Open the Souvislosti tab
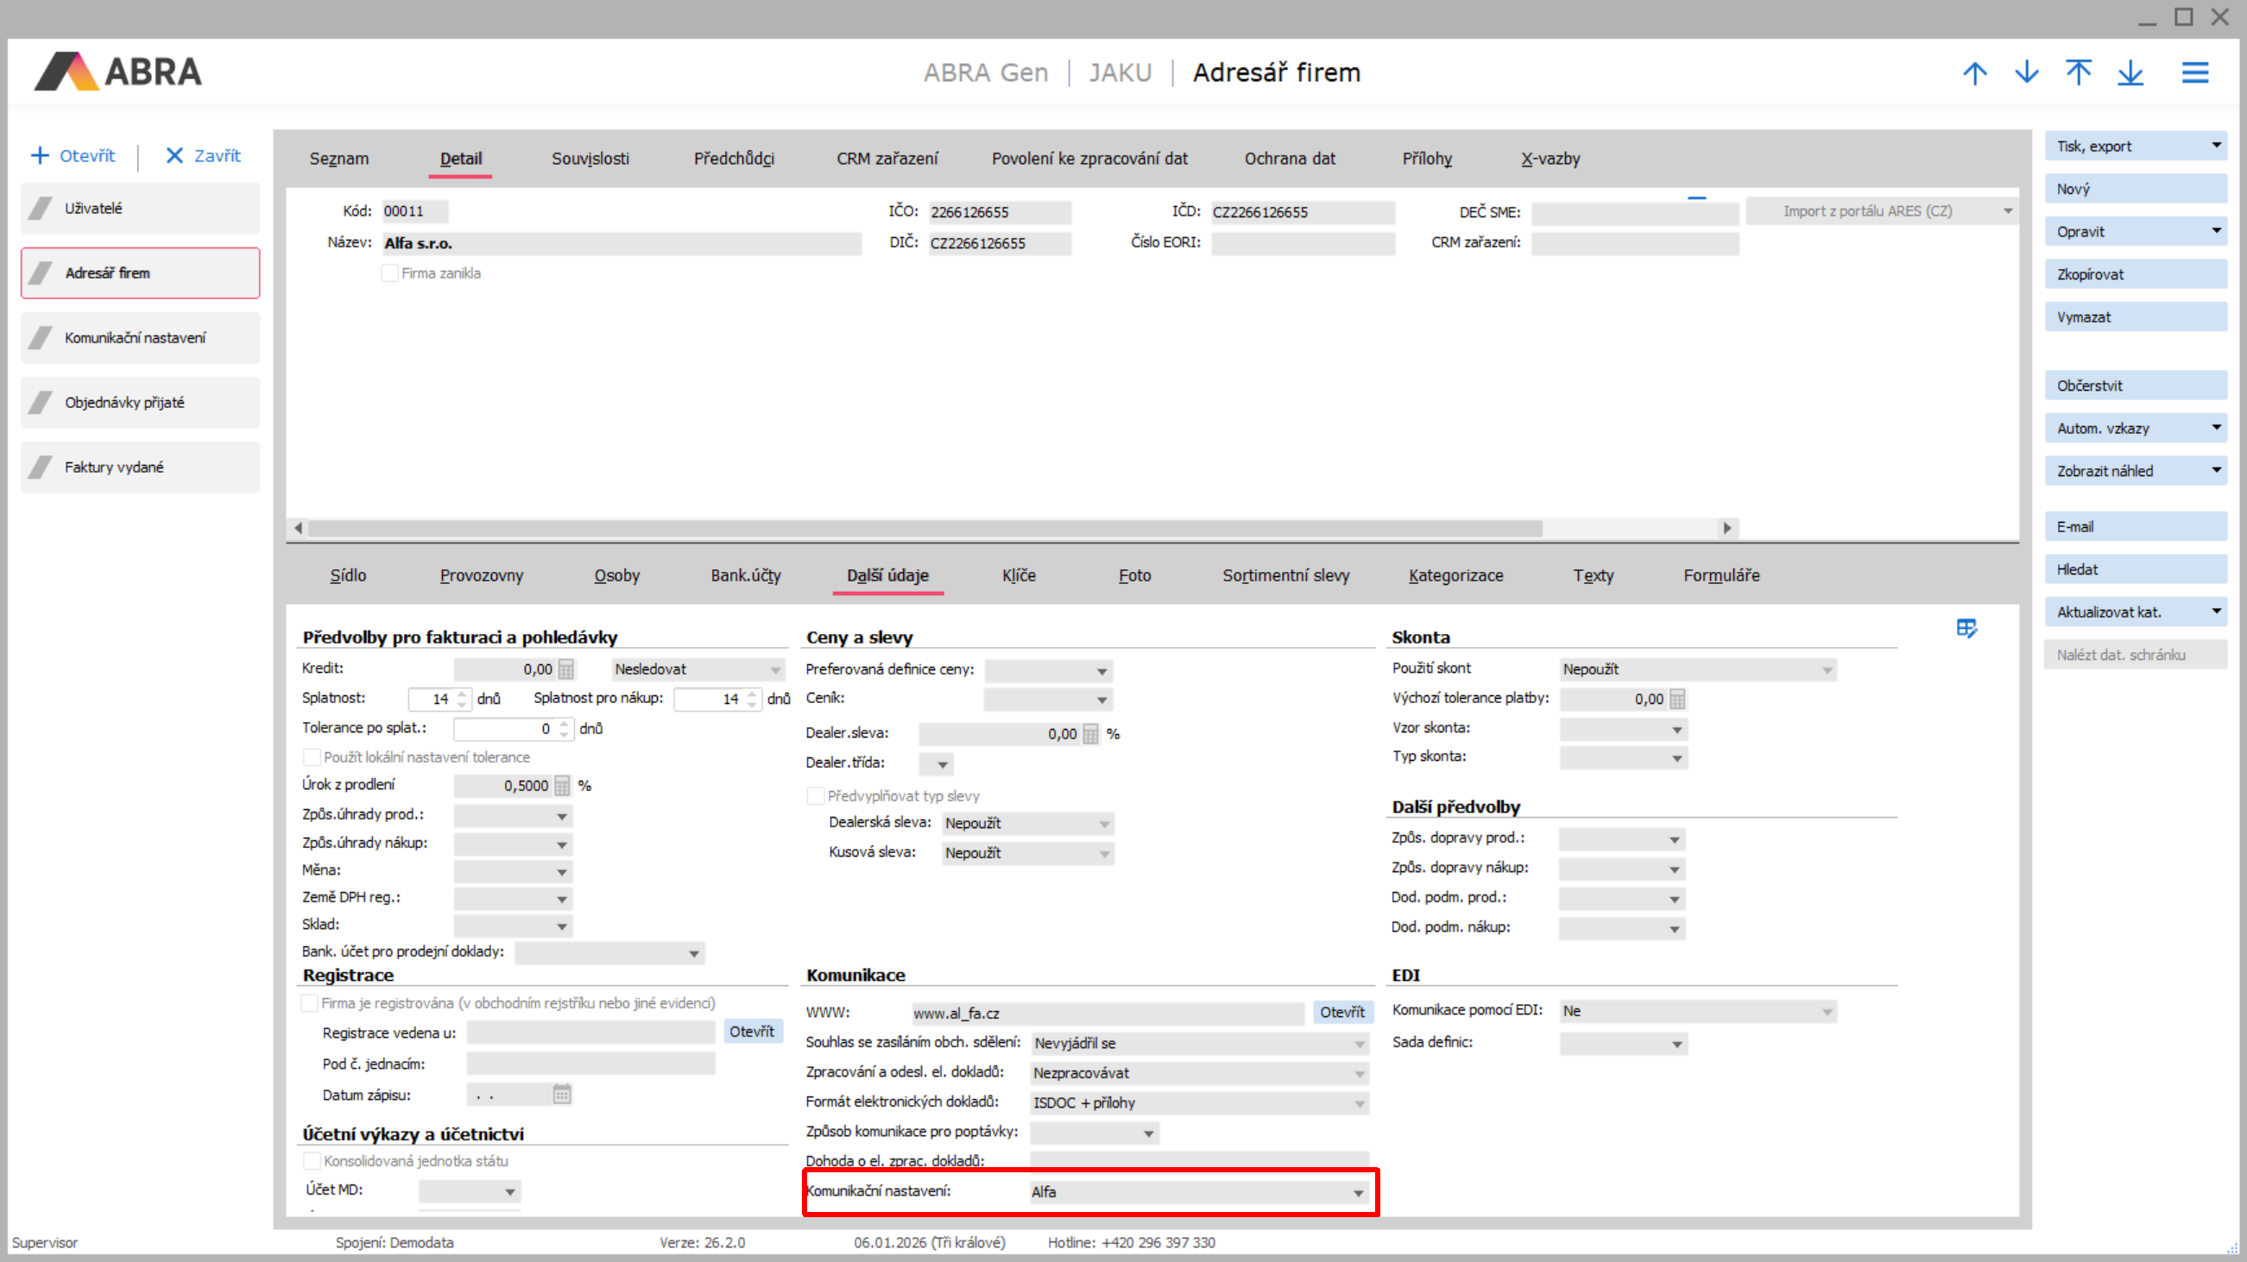Screen dimensions: 2247x1262 590,159
